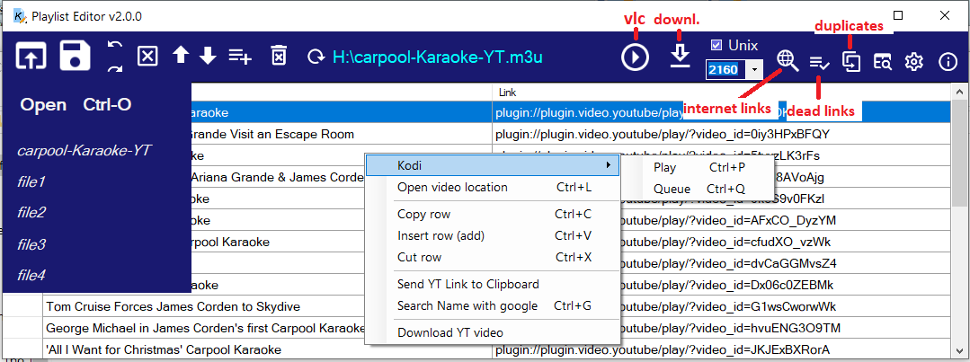Viewport: 970px width, 362px height.
Task: Move selected row down
Action: pyautogui.click(x=208, y=57)
